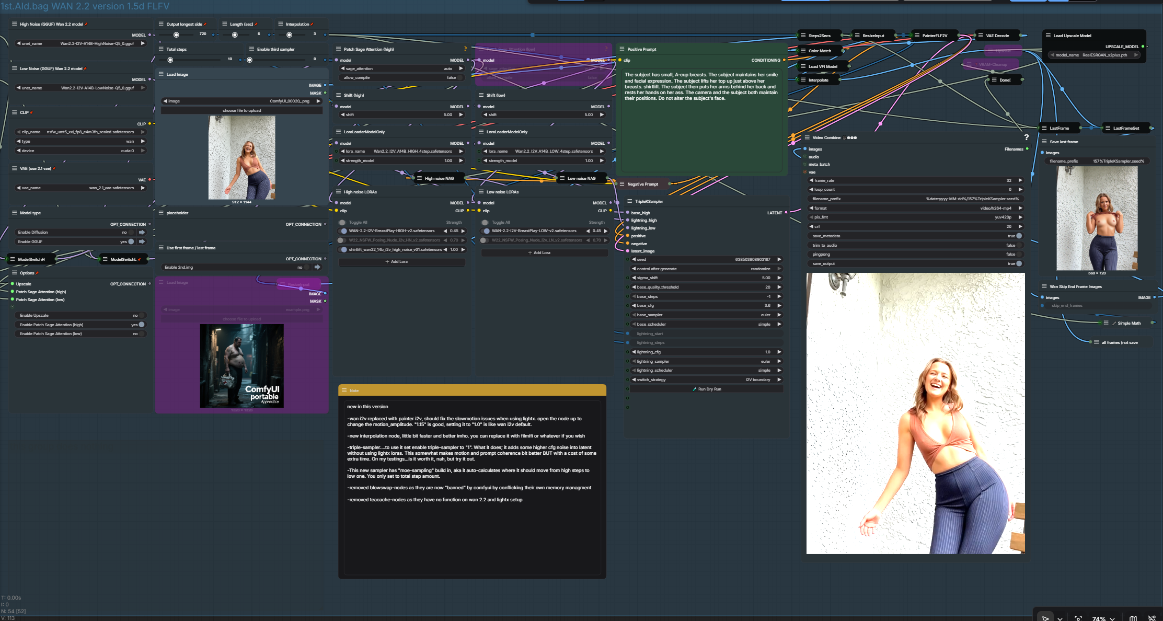Click the Enable 2nd.img arrow icon
This screenshot has width=1163, height=621.
tap(317, 267)
